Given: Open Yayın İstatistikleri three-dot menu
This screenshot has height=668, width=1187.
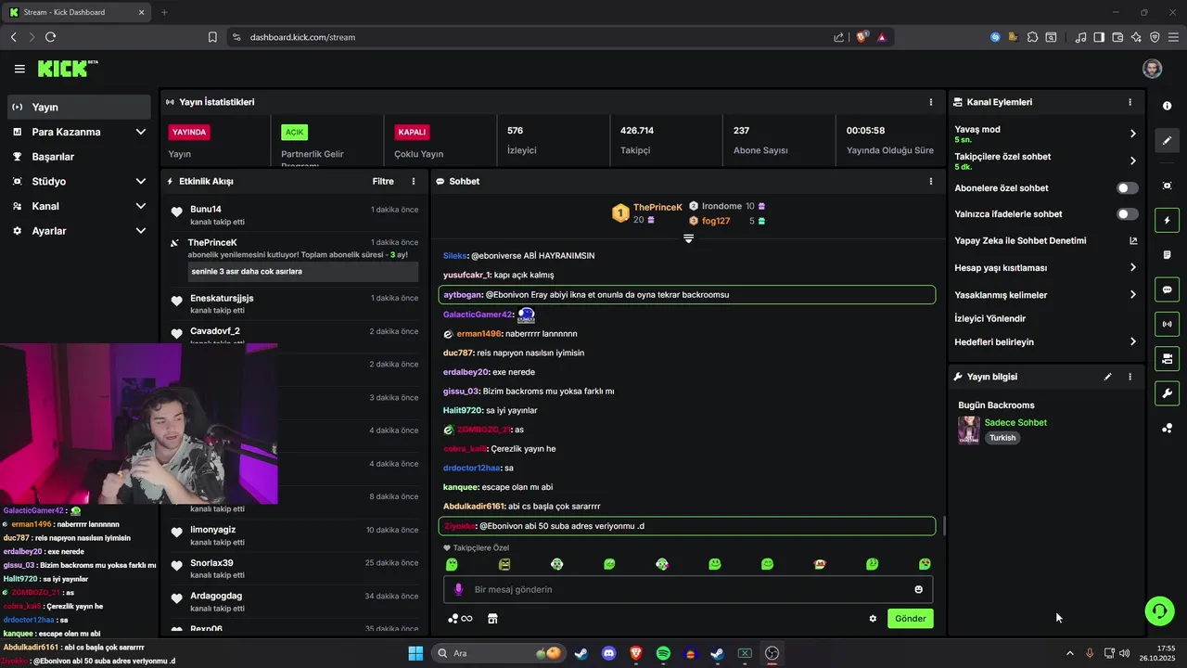Looking at the screenshot, I should pyautogui.click(x=931, y=102).
